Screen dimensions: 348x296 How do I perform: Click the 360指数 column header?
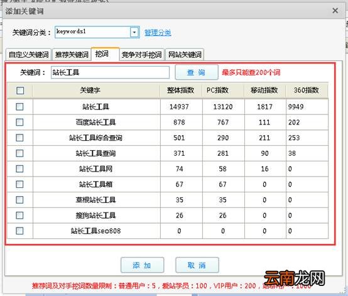(307, 90)
